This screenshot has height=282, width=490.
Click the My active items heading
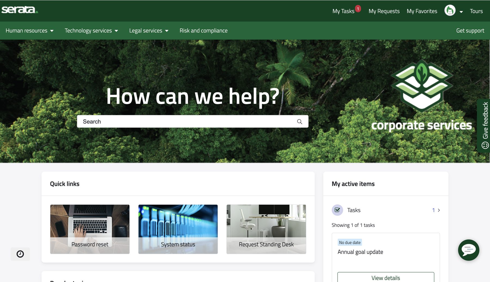tap(353, 184)
